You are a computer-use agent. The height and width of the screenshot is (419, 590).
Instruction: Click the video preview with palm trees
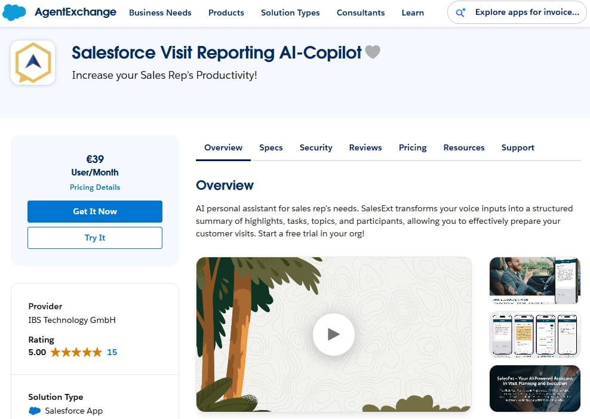pos(334,334)
